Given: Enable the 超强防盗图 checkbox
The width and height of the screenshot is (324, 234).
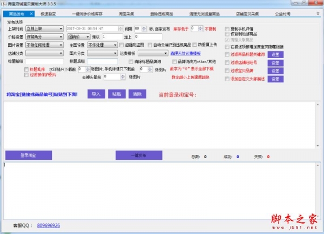Looking at the screenshot, I should click(x=122, y=45).
